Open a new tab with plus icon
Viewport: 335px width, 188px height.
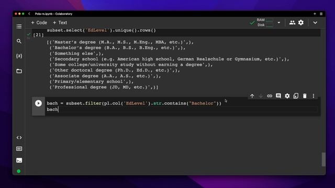click(315, 14)
